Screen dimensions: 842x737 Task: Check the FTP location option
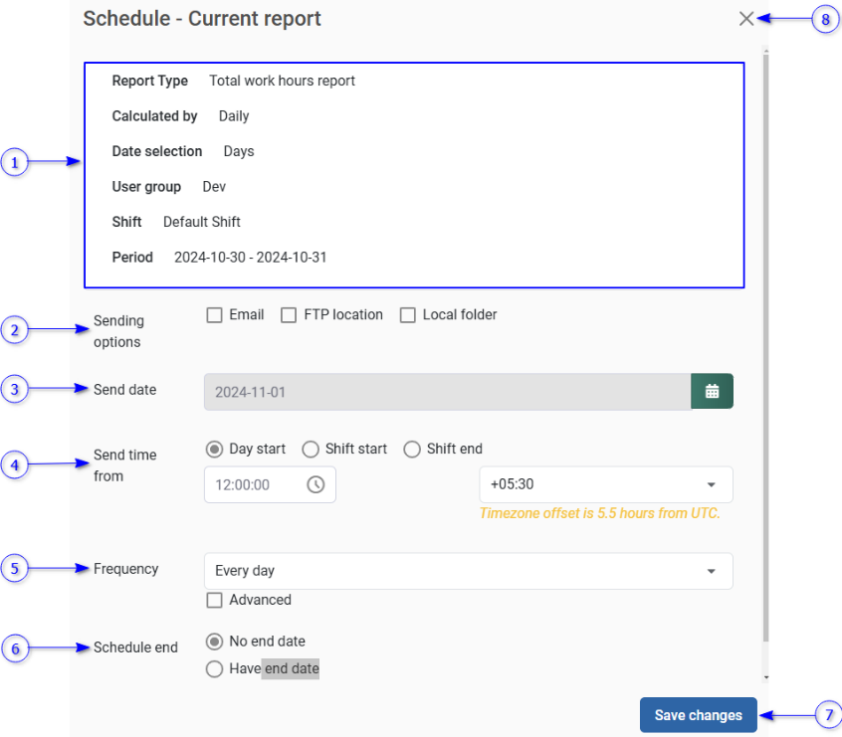click(289, 315)
